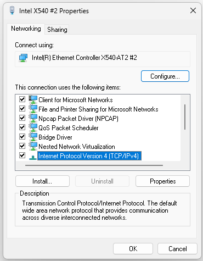Select the Networking tab
This screenshot has height=261, width=203.
(x=26, y=29)
